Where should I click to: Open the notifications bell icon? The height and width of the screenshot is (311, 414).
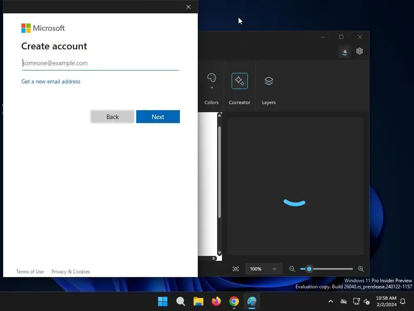point(403,301)
